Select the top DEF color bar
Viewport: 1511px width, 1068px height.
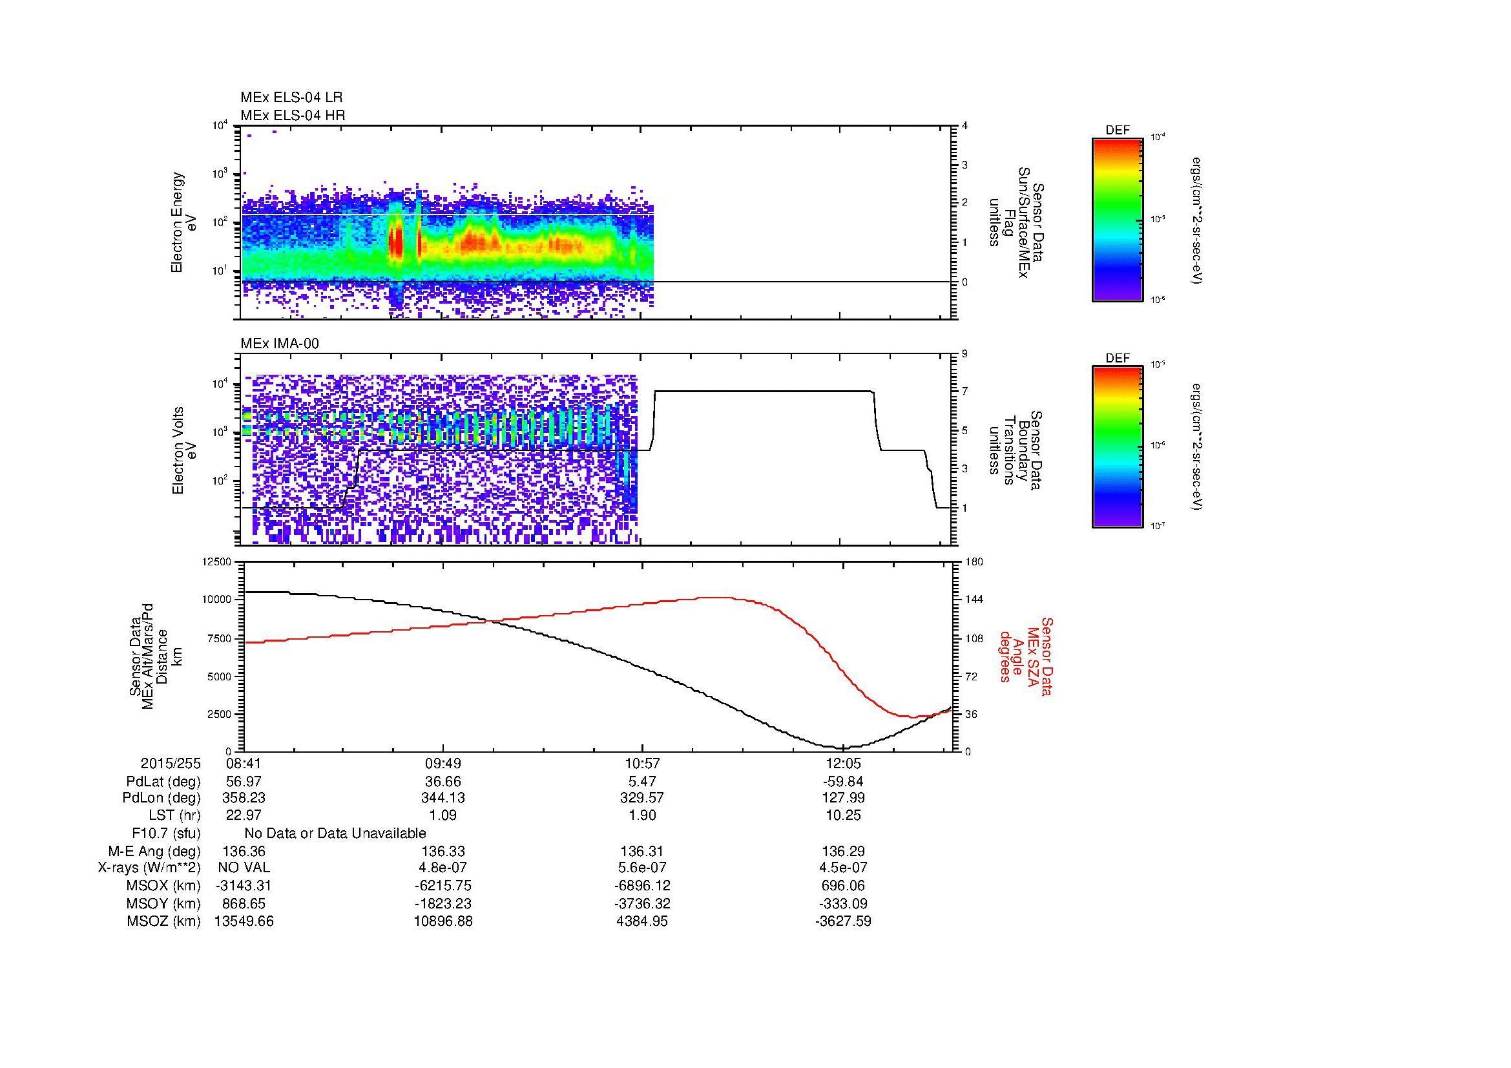[1117, 219]
